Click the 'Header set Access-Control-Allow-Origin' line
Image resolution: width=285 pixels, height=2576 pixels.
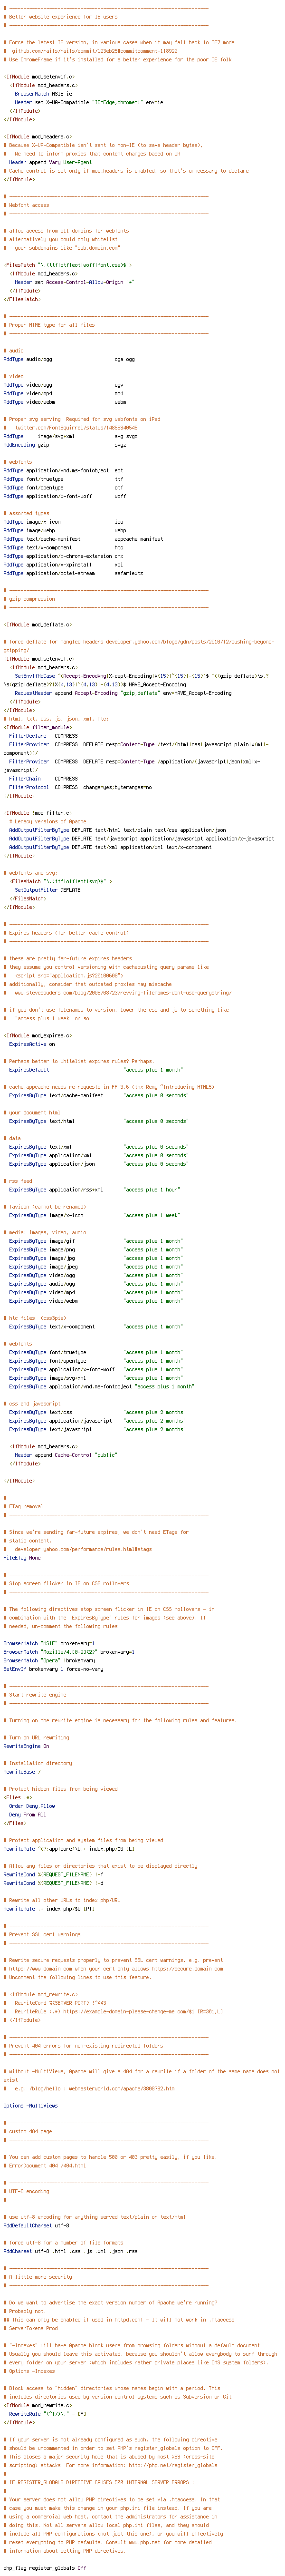[x=75, y=282]
